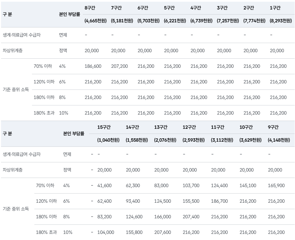Click the 186,600 value cell

93,66
